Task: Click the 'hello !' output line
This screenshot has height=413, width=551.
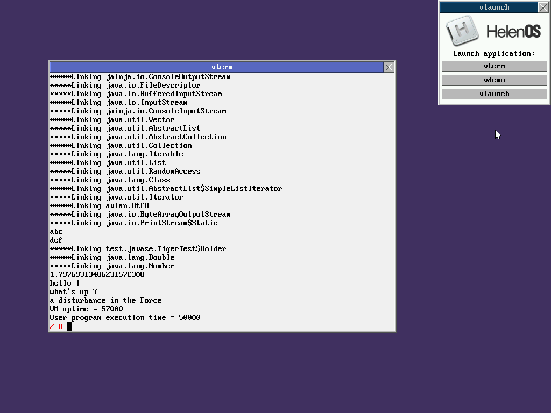Action: coord(65,283)
